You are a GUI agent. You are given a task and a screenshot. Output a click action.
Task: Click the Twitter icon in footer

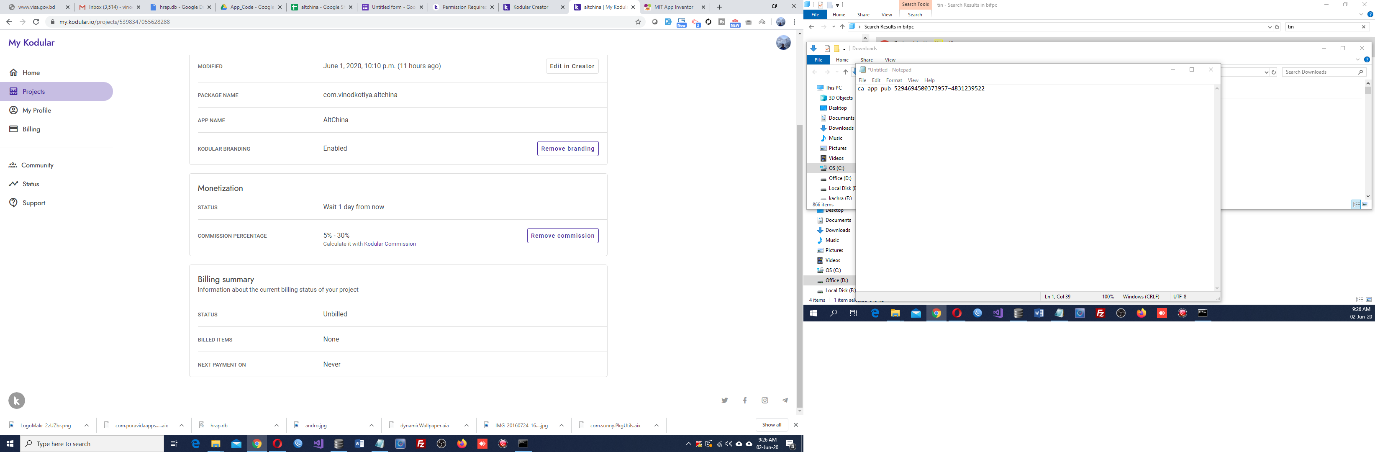724,400
